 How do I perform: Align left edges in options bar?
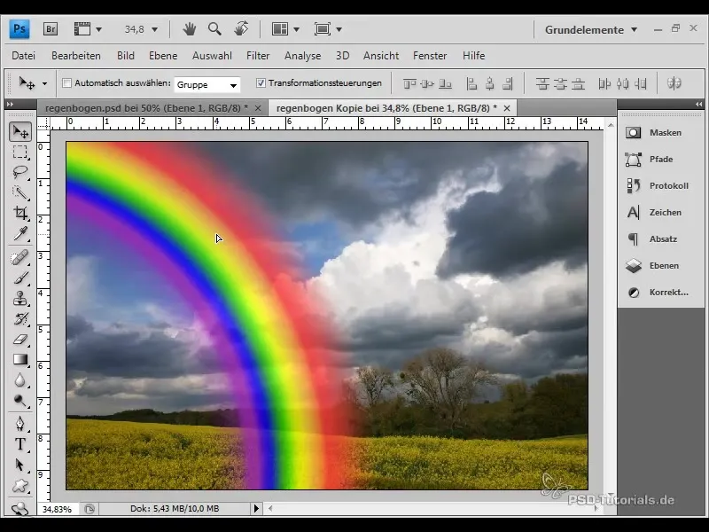(x=471, y=83)
